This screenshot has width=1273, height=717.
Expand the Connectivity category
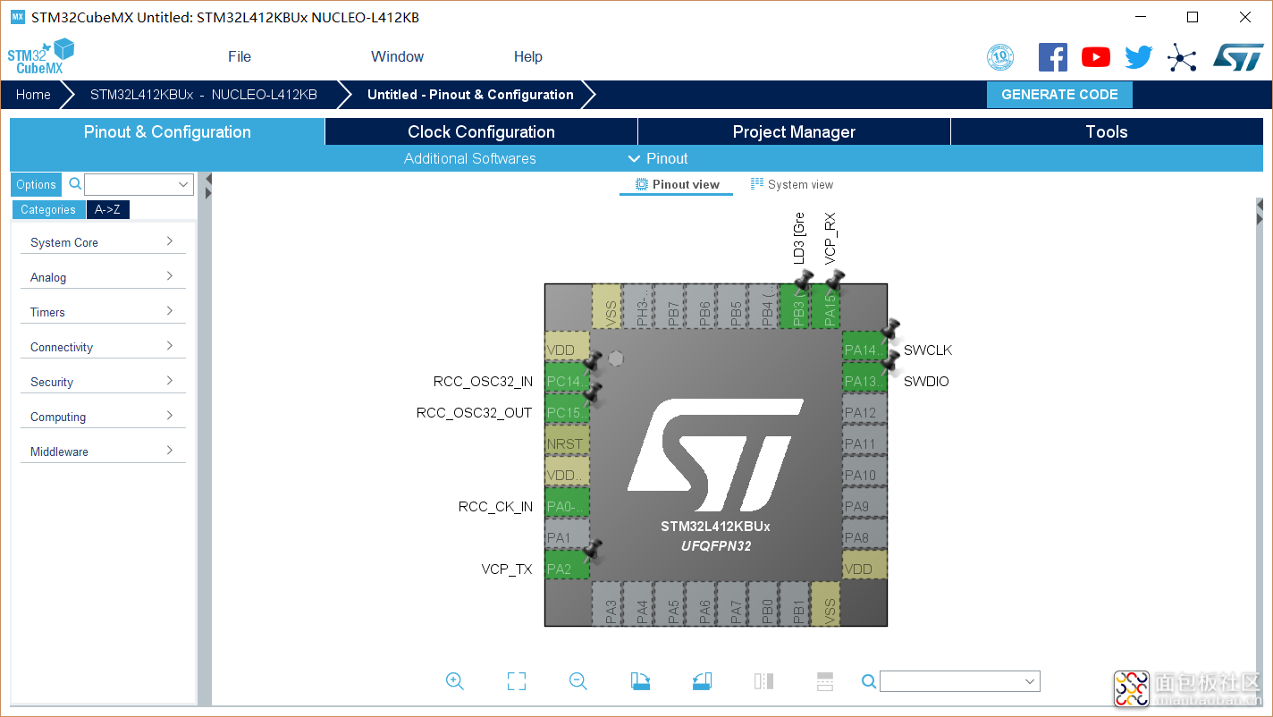pyautogui.click(x=103, y=347)
